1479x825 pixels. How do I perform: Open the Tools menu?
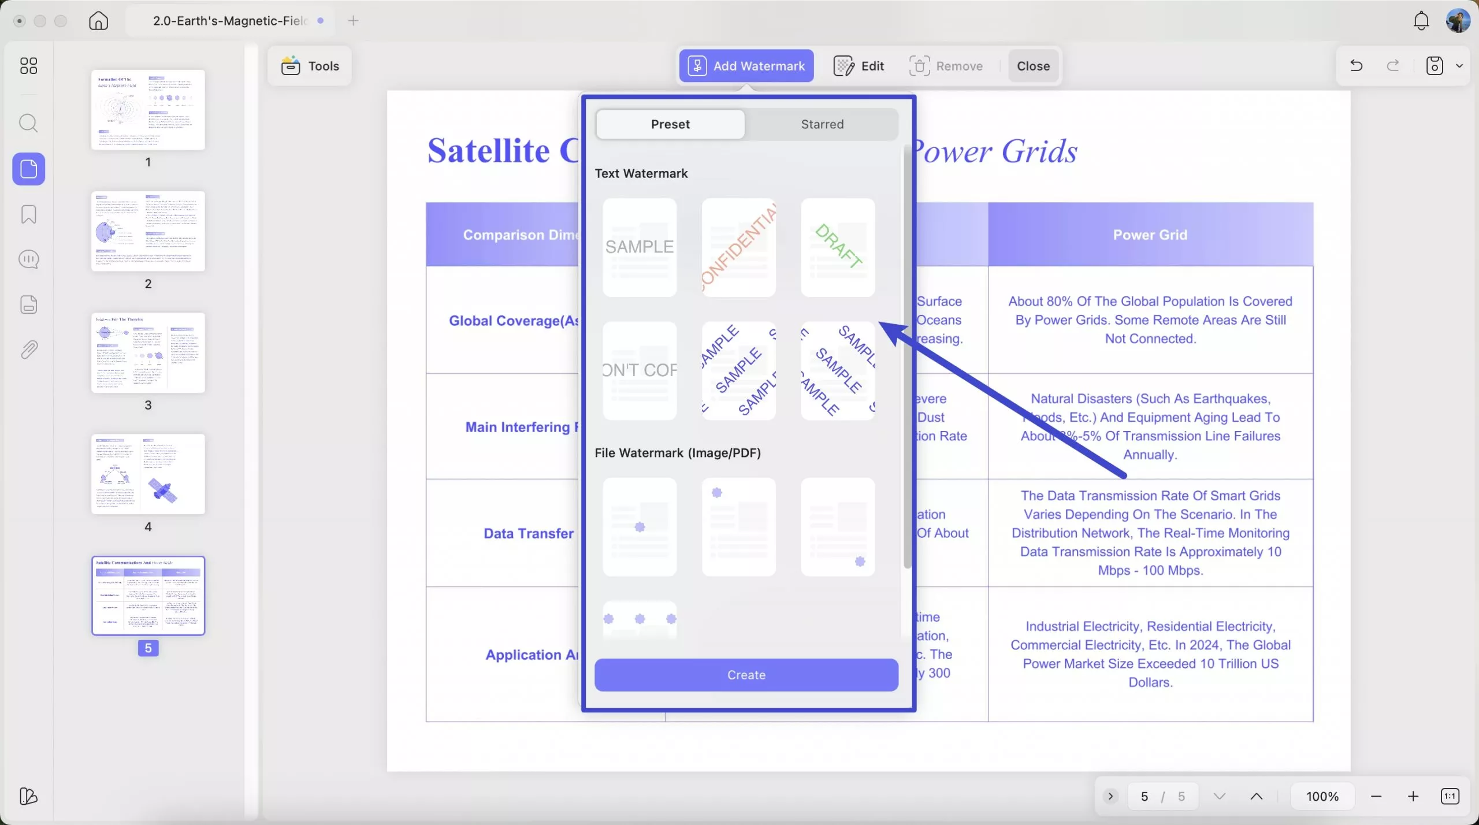coord(310,66)
